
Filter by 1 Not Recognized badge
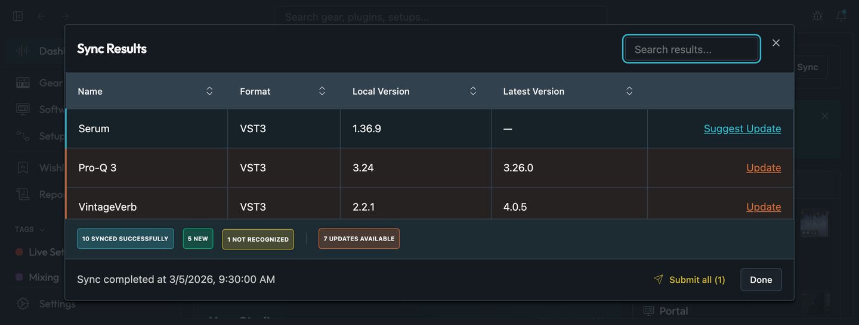pyautogui.click(x=258, y=239)
